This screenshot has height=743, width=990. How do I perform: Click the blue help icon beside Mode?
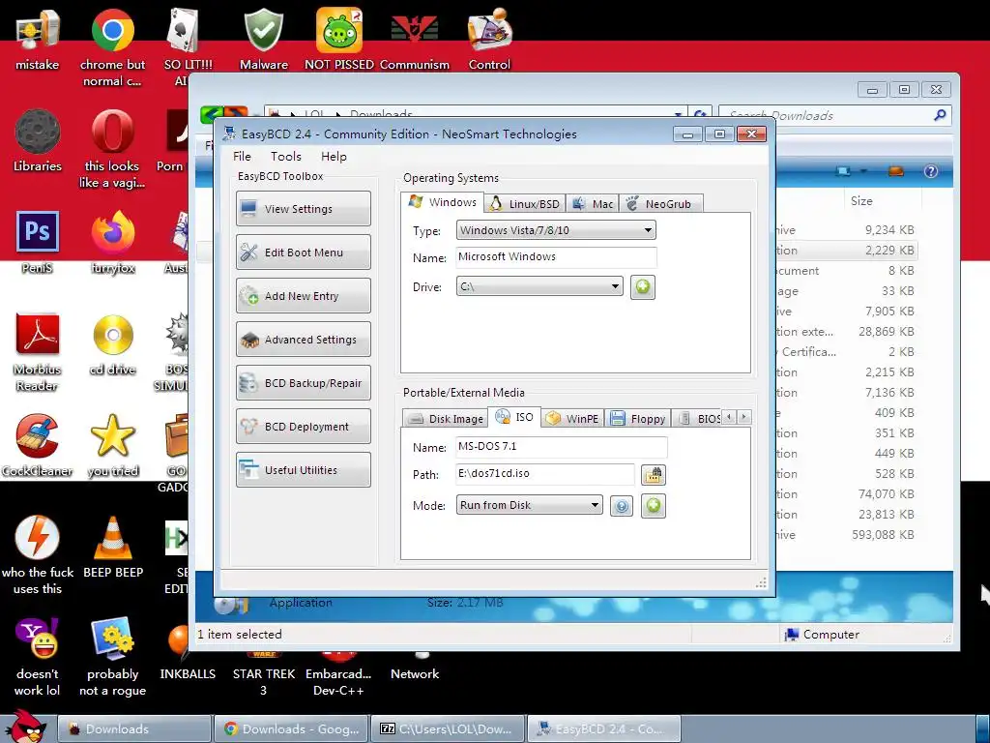tap(622, 506)
